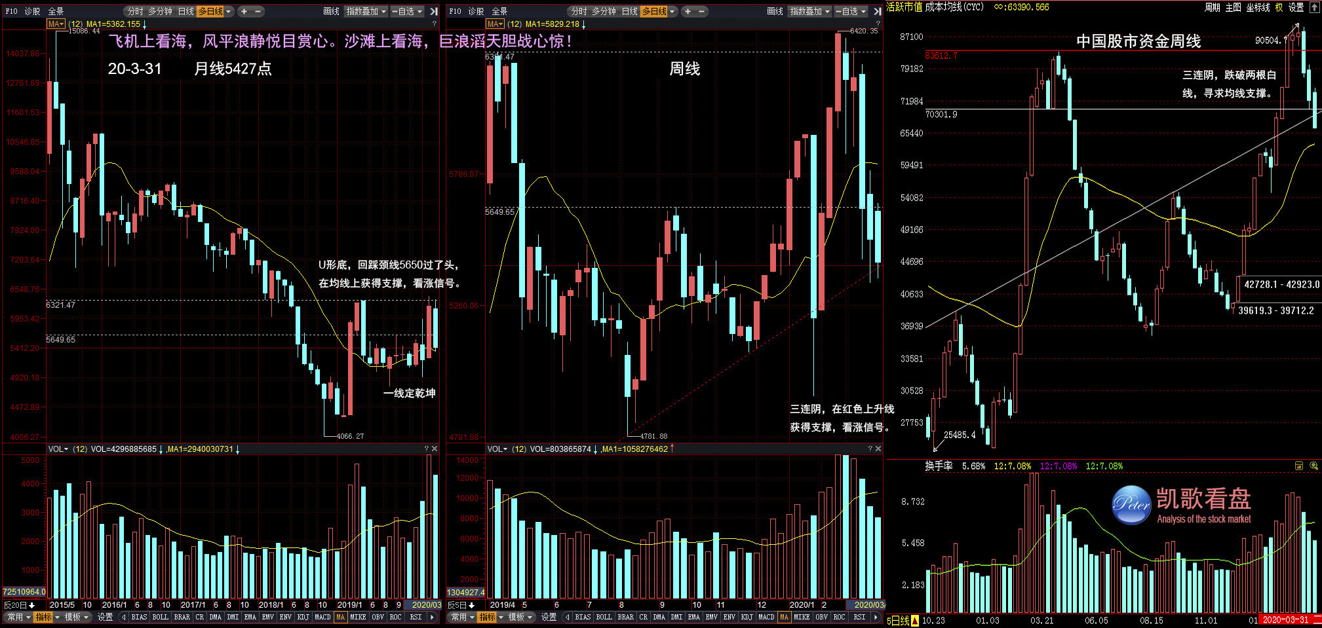The image size is (1322, 628).
Task: Select the RSI indicator tab under the weekly chart
Action: pyautogui.click(x=859, y=617)
